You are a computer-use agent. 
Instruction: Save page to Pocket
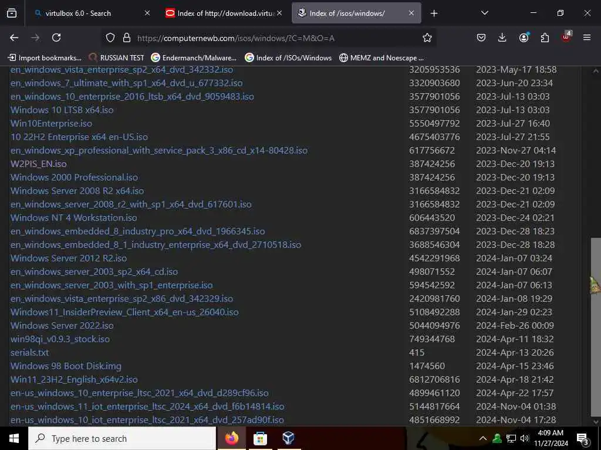click(x=481, y=37)
